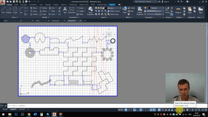Expand the Modify panel

(x=45, y=17)
